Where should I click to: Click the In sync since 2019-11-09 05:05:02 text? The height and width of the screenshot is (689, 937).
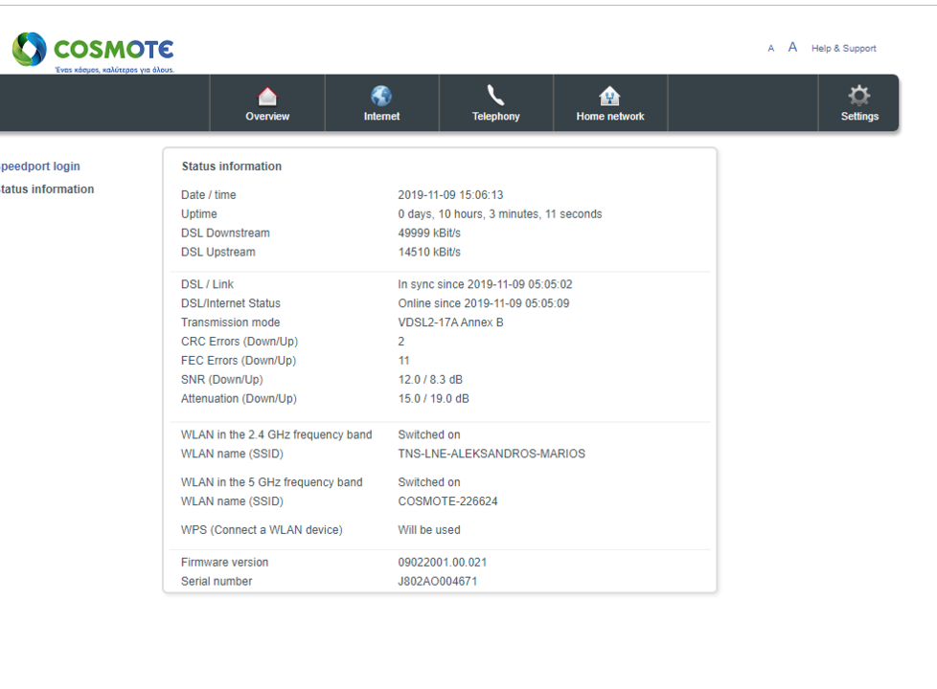pos(485,285)
